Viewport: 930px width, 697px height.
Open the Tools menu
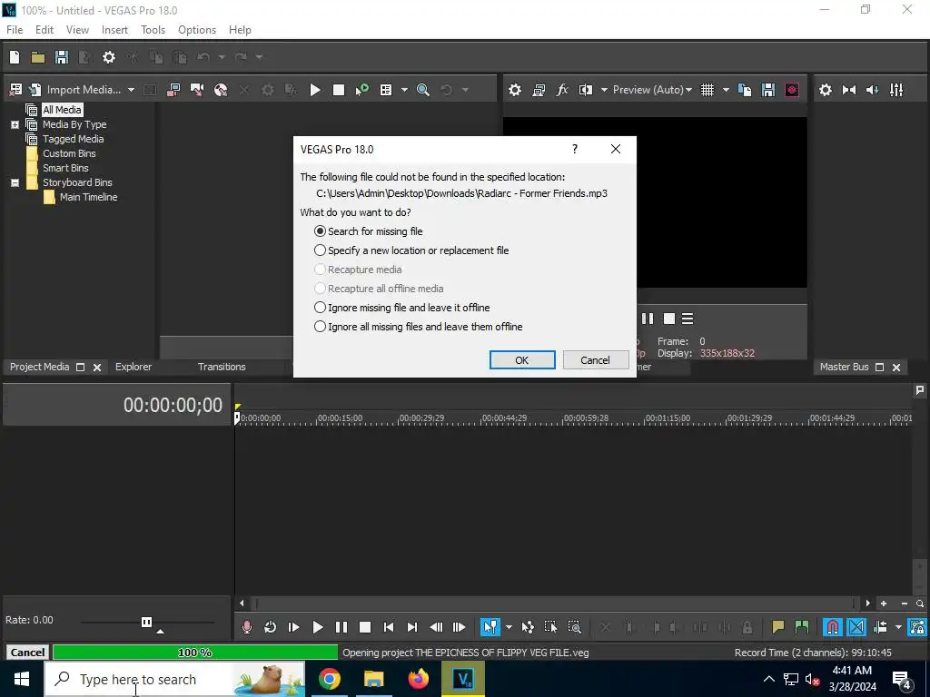click(x=153, y=30)
